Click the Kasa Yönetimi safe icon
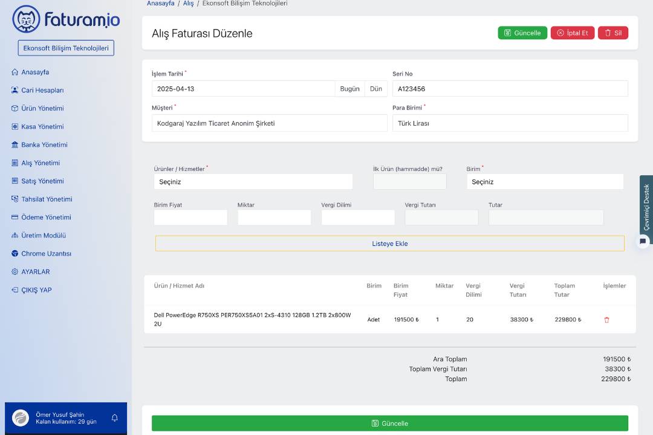Viewport: 653px width, 435px height. [x=15, y=126]
